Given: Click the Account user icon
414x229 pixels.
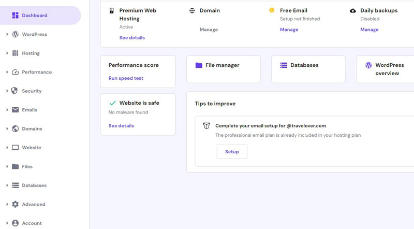Looking at the screenshot, I should point(15,223).
